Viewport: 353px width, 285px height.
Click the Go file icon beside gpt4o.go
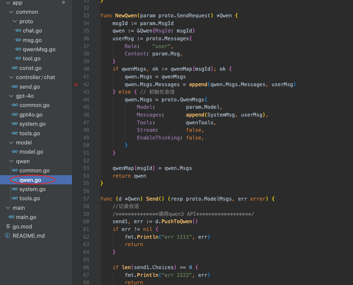click(14, 115)
